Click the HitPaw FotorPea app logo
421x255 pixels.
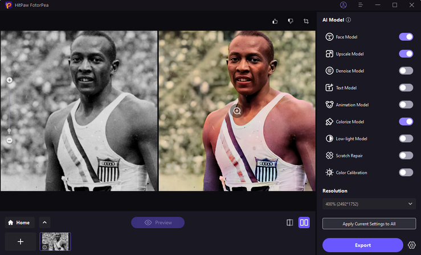coord(9,5)
